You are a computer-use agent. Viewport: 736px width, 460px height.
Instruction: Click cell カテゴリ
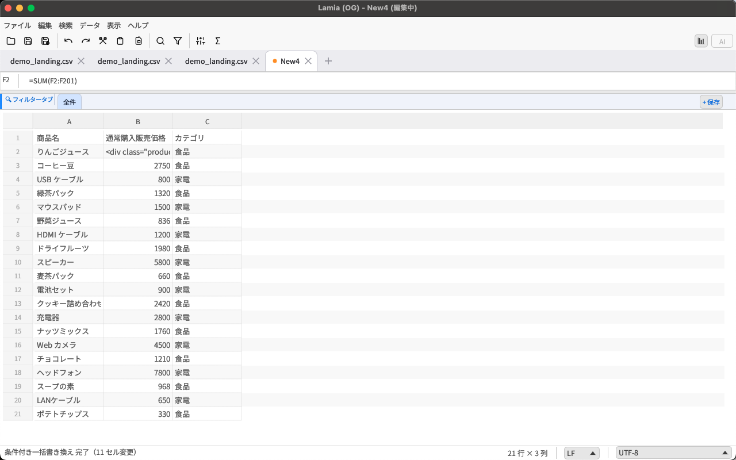tap(207, 138)
